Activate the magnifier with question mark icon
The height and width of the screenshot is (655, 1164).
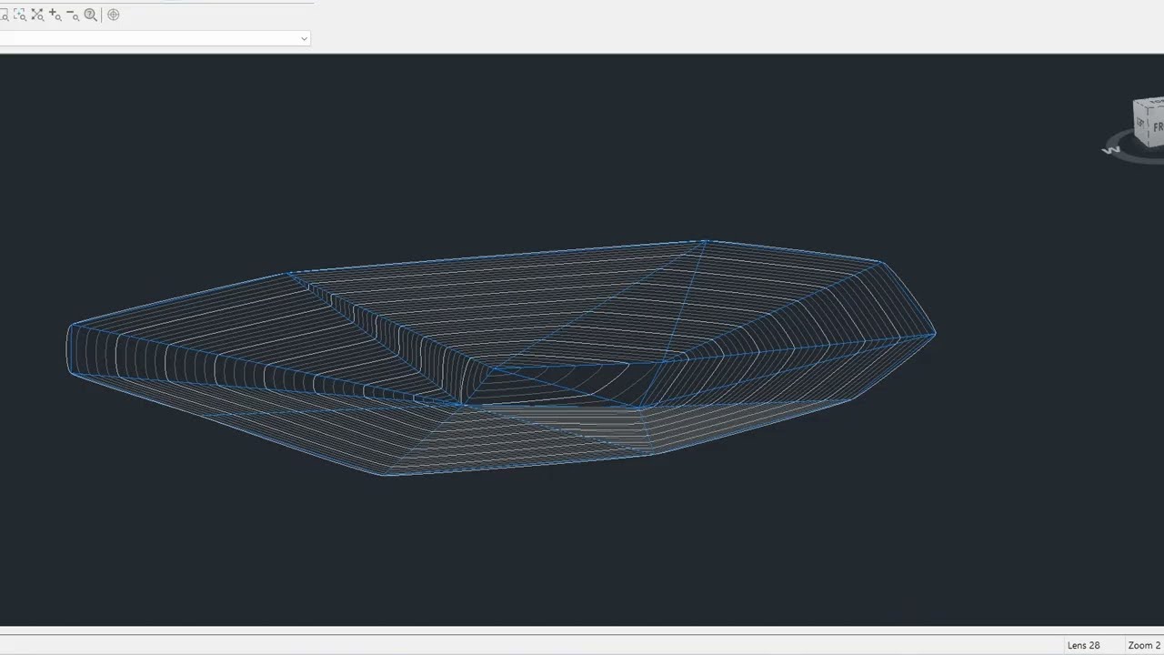coord(91,15)
